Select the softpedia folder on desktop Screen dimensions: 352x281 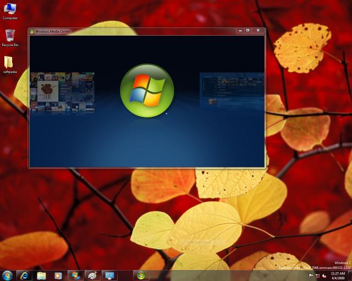(10, 64)
